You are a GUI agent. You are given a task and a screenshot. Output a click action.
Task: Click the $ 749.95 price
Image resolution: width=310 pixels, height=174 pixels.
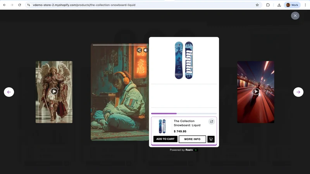point(180,131)
